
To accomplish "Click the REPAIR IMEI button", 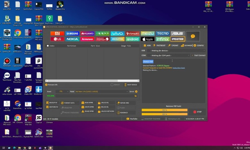I will [126, 103].
